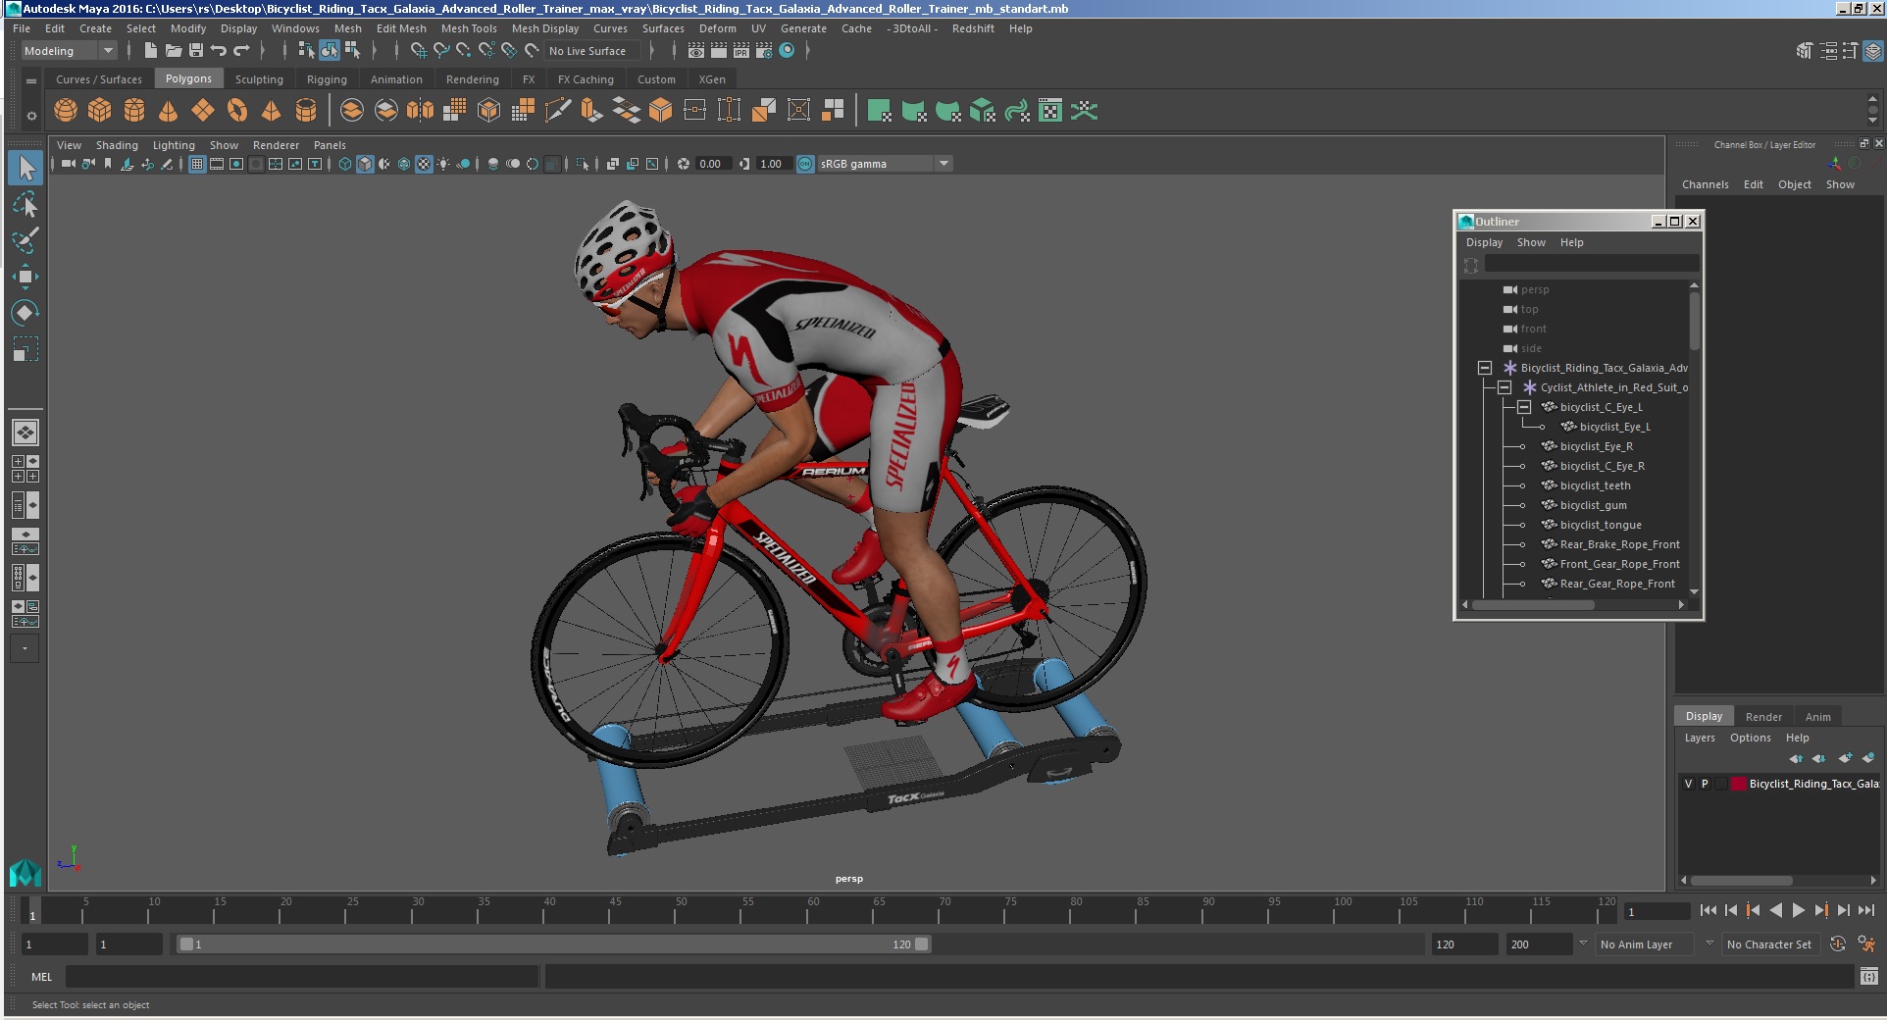The image size is (1887, 1020).
Task: Play animation forwards
Action: pyautogui.click(x=1798, y=910)
